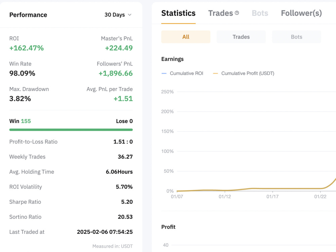Select the All filter button

tap(186, 37)
